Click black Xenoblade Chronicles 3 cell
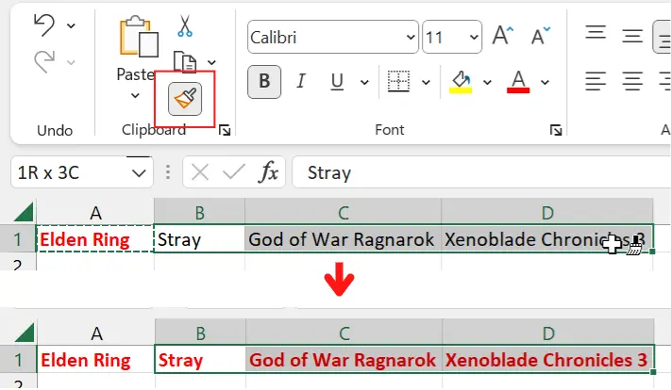This screenshot has width=671, height=390. point(547,239)
